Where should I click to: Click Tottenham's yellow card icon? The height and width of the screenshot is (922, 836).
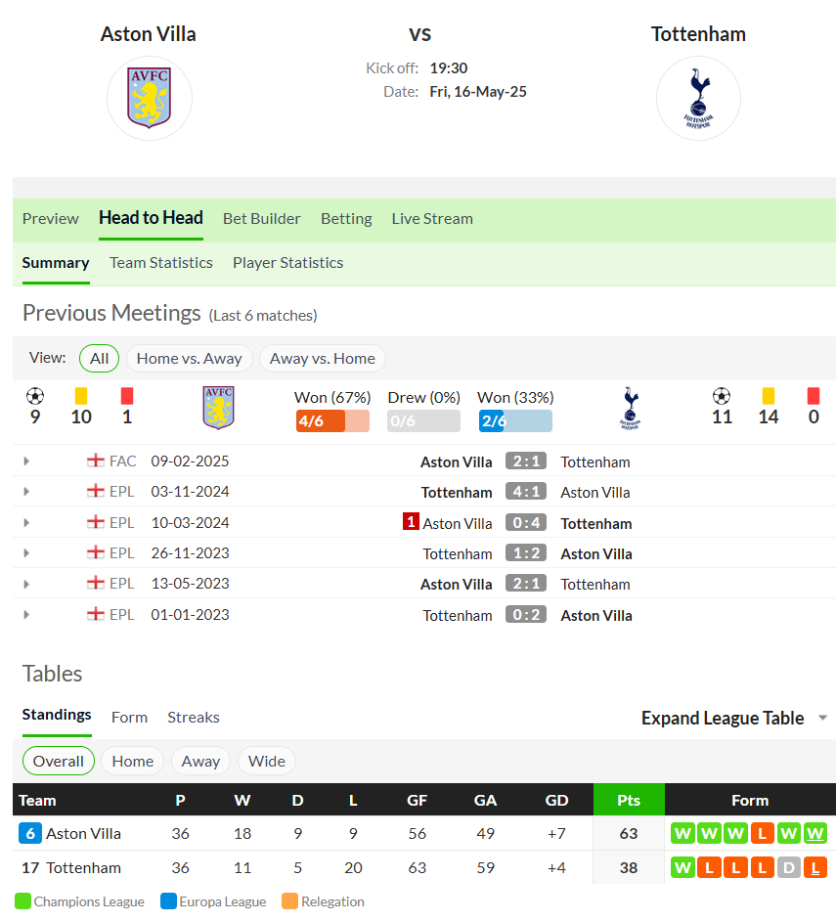[x=768, y=396]
